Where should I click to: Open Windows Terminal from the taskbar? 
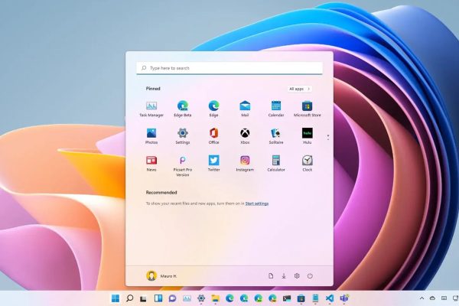tap(287, 298)
